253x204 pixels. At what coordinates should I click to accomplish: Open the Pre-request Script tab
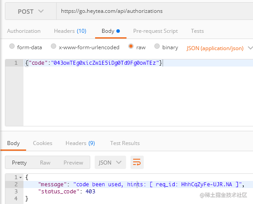(155, 31)
